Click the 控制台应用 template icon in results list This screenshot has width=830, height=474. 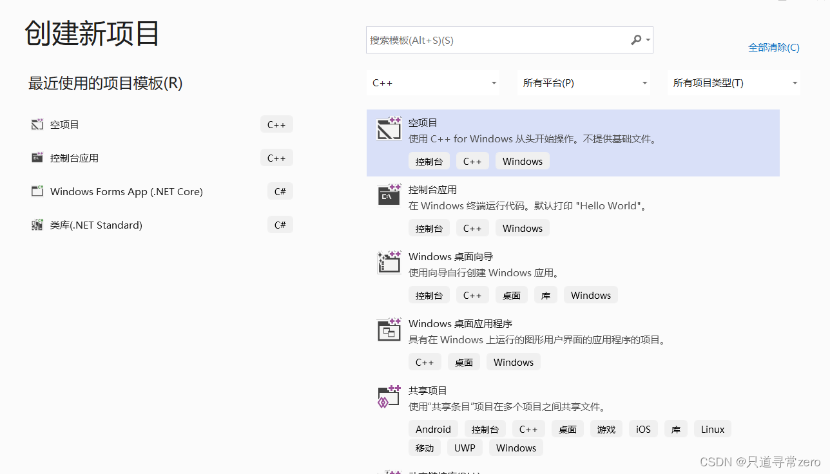click(x=389, y=195)
